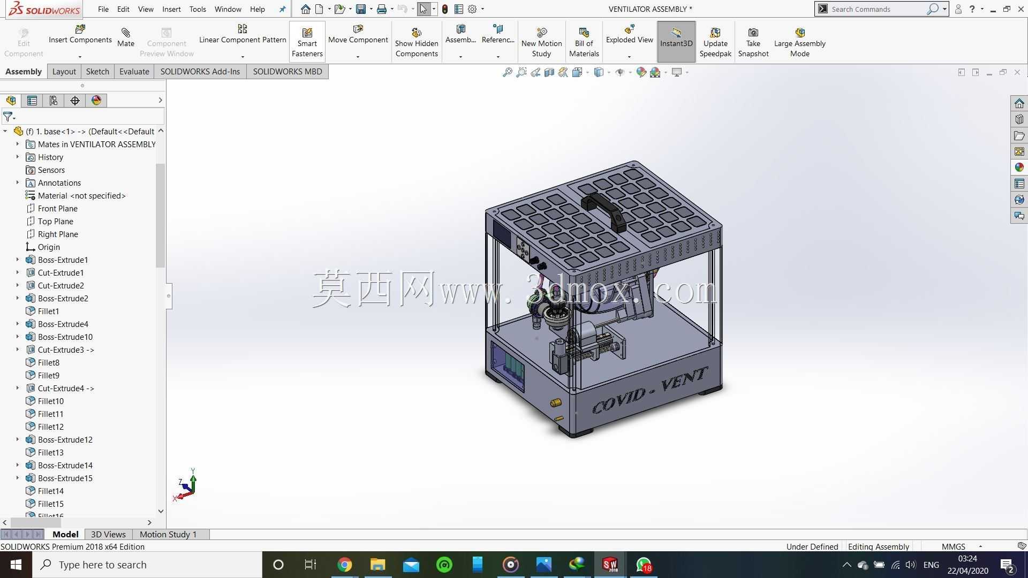Open the Exploded View dropdown arrow
Image resolution: width=1028 pixels, height=578 pixels.
click(629, 57)
